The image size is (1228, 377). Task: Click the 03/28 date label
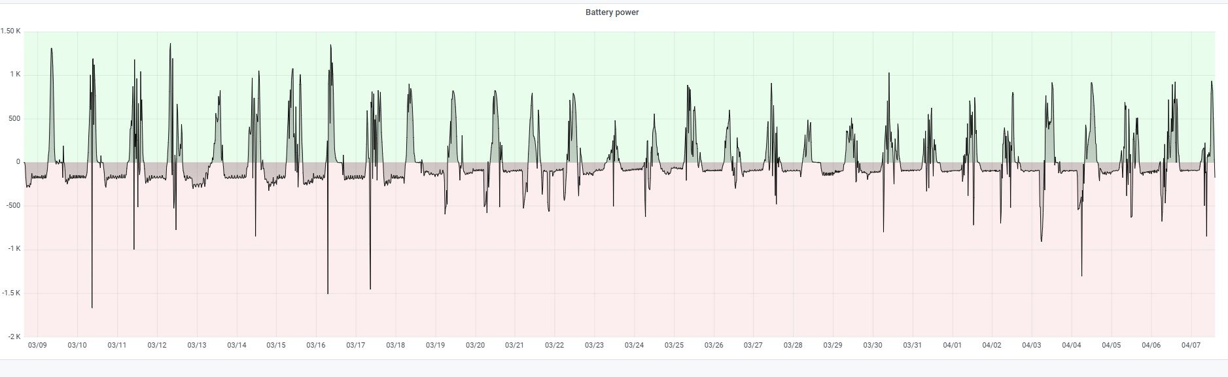(x=794, y=345)
